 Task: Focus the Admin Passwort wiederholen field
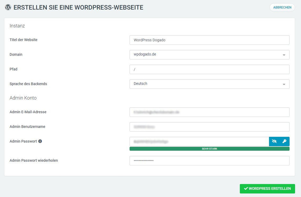click(x=210, y=161)
